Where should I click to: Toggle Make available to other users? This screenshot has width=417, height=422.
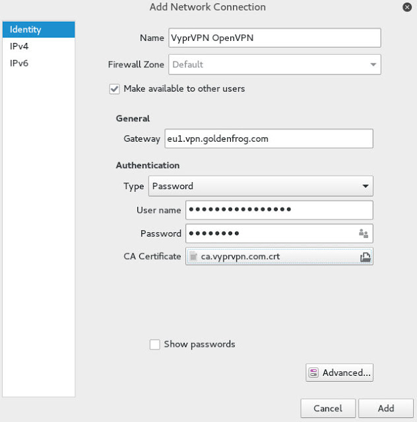click(115, 88)
